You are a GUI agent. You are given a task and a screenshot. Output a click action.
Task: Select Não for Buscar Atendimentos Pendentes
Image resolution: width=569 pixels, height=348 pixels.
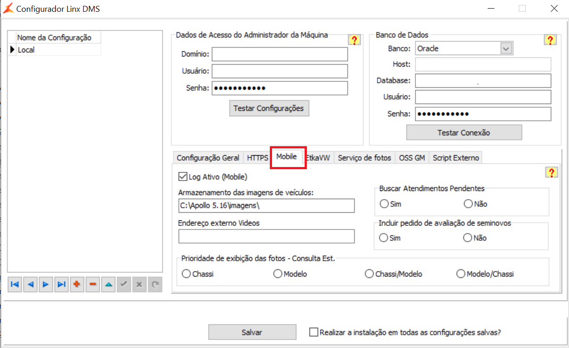click(468, 204)
